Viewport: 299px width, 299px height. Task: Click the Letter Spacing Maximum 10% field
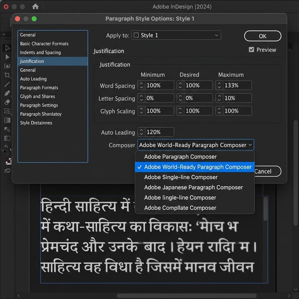click(237, 98)
